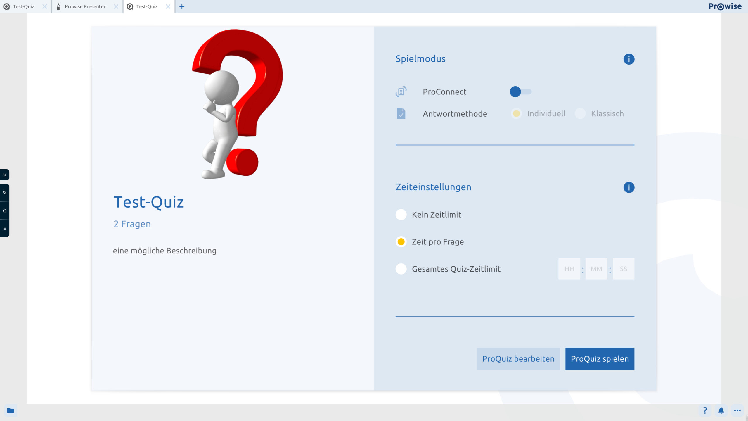Click the Presenter icon on second tab
Image resolution: width=748 pixels, height=421 pixels.
point(58,6)
